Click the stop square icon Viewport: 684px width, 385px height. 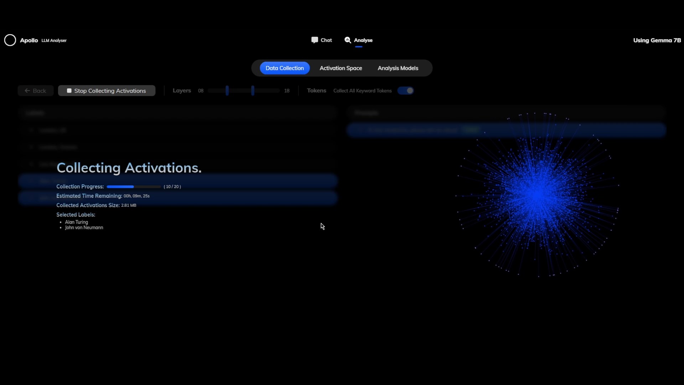pyautogui.click(x=69, y=91)
